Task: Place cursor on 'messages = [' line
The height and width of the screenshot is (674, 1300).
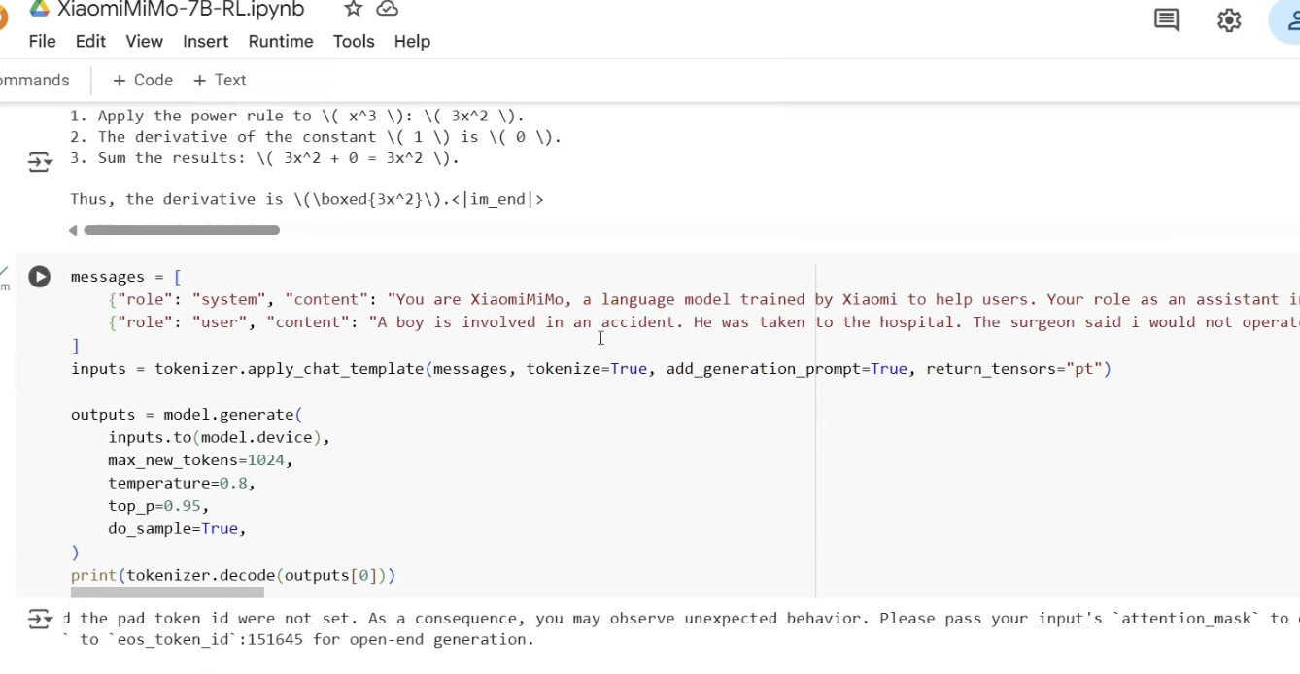Action: click(x=126, y=277)
